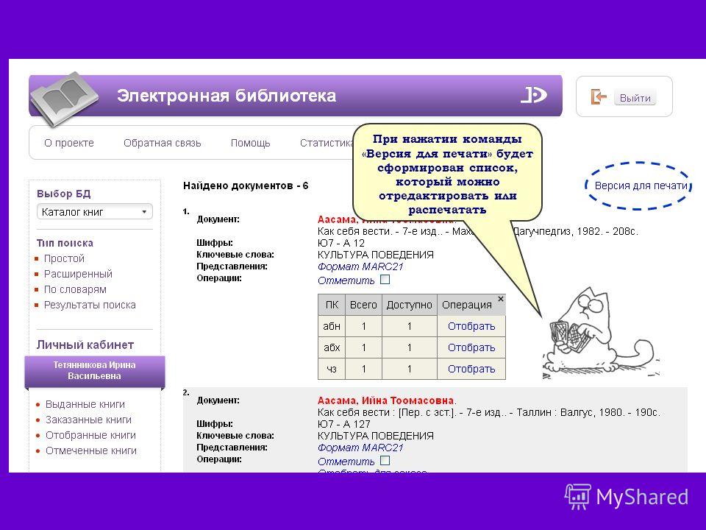Click the open book logo icon

(64, 98)
